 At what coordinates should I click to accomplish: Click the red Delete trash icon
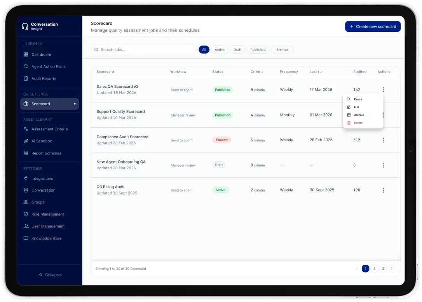point(349,123)
